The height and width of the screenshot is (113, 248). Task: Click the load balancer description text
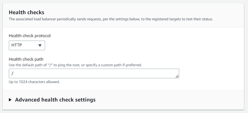[x=111, y=19]
